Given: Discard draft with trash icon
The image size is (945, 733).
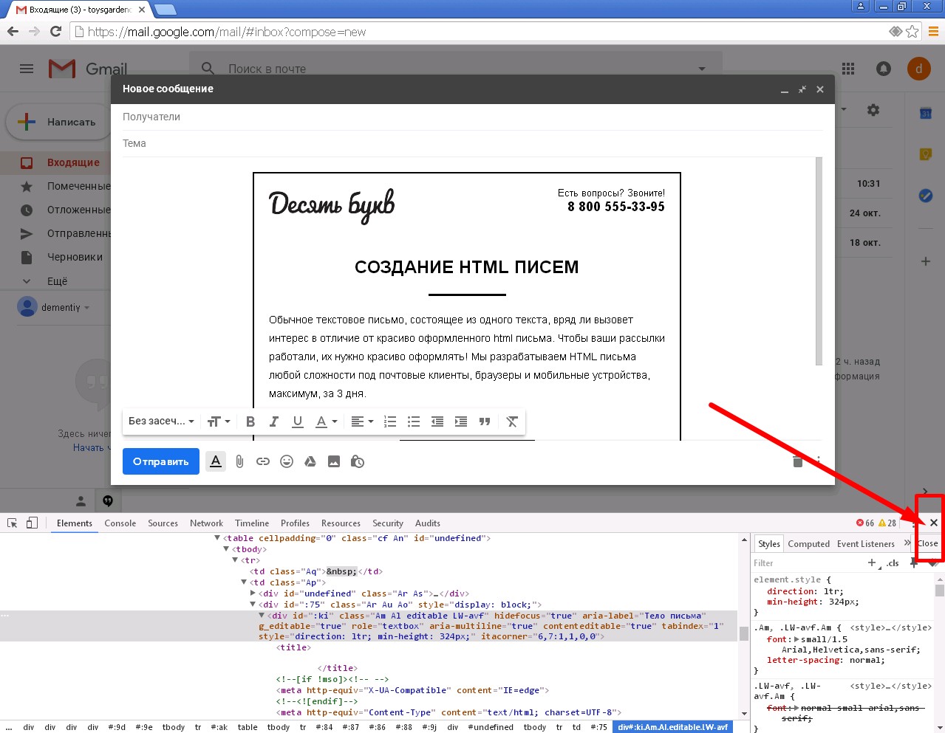Looking at the screenshot, I should [797, 461].
